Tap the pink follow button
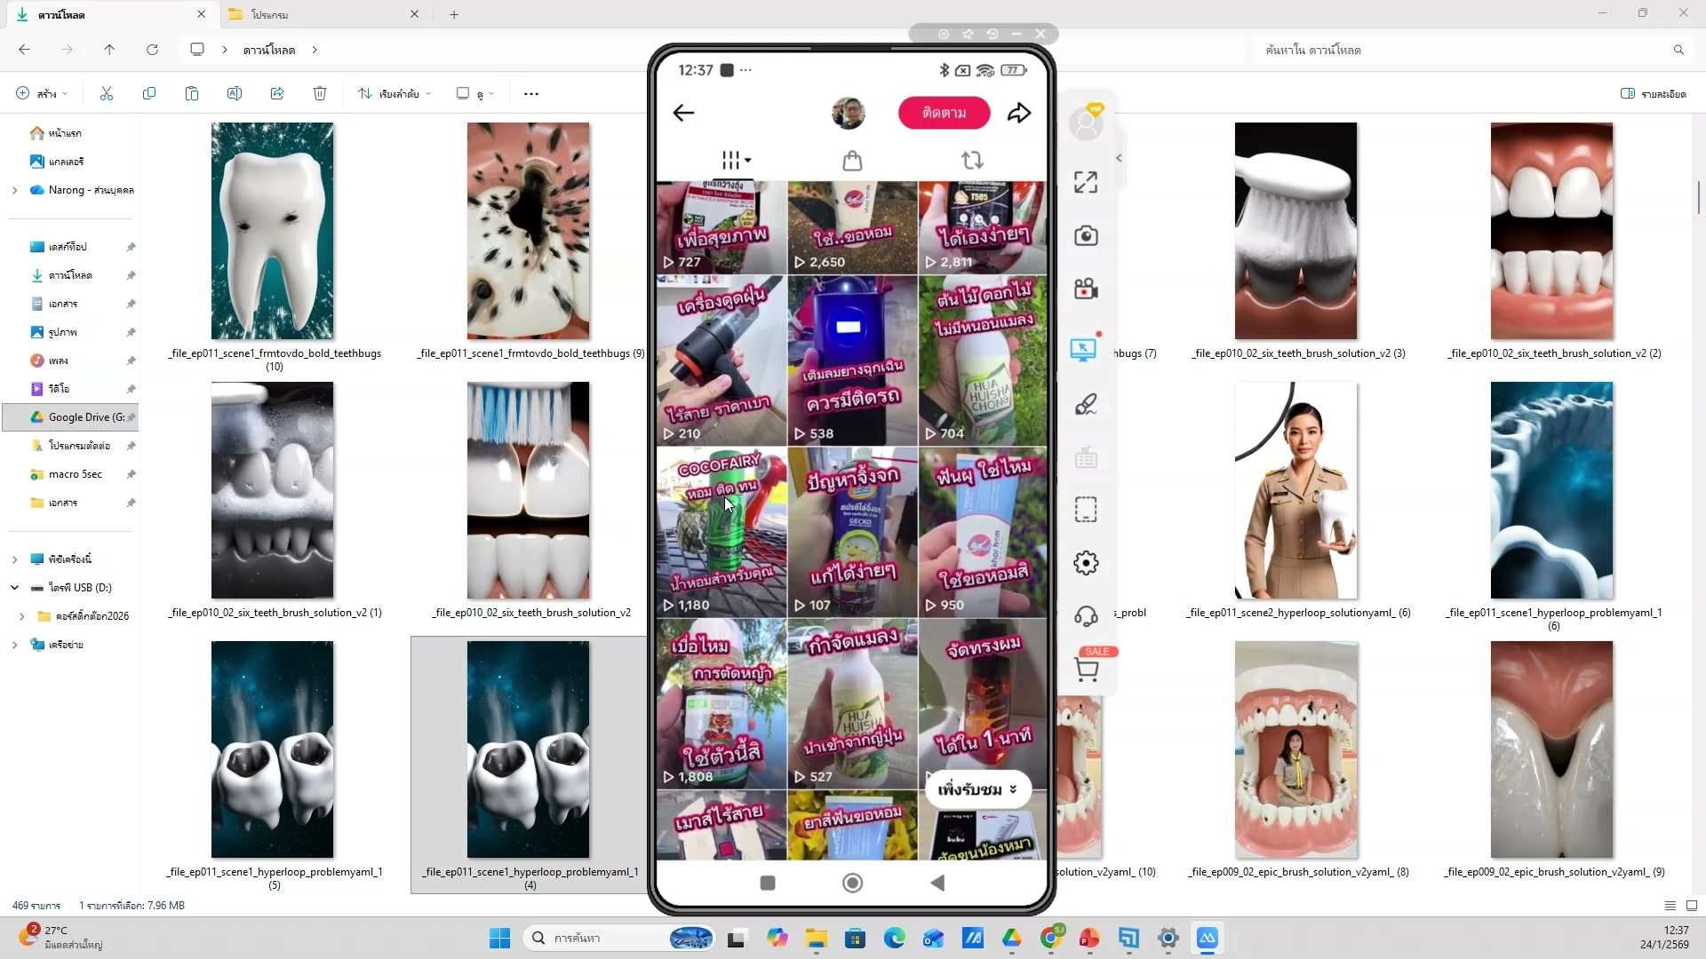Viewport: 1706px width, 959px height. 944,113
